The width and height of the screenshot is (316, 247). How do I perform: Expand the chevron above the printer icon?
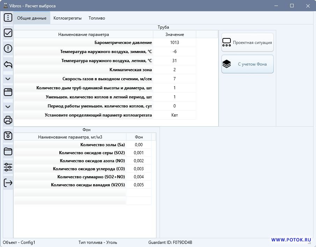(x=8, y=106)
